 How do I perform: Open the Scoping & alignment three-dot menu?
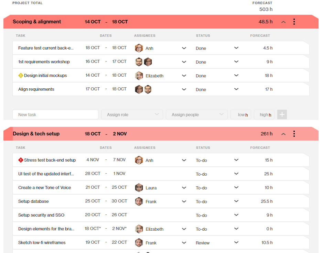294,22
